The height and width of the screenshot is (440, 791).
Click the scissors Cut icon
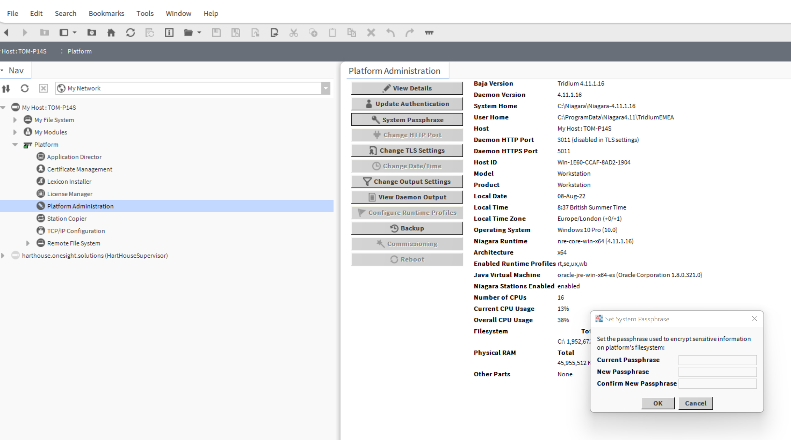tap(294, 33)
